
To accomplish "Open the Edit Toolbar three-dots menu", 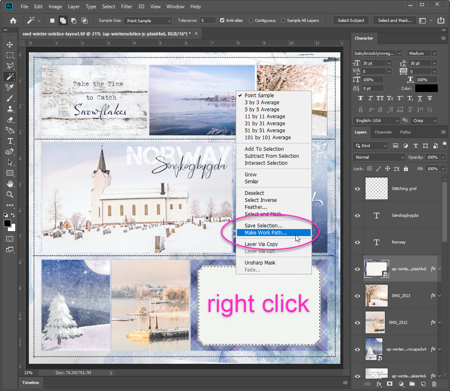I will [10, 205].
